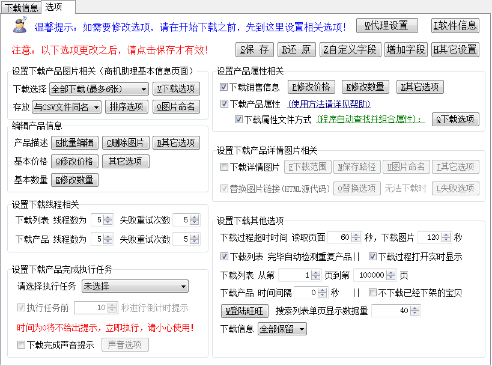
Task: Switch to the 下载信息 tab
Action: click(21, 8)
